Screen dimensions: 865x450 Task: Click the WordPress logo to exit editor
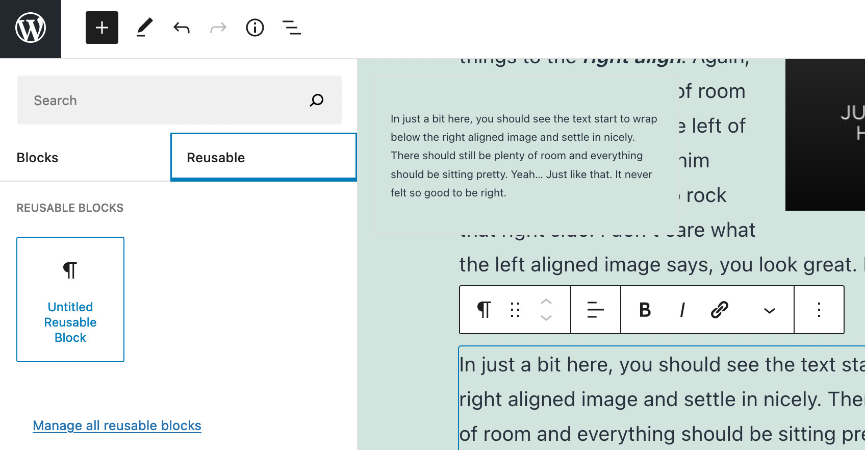click(31, 28)
